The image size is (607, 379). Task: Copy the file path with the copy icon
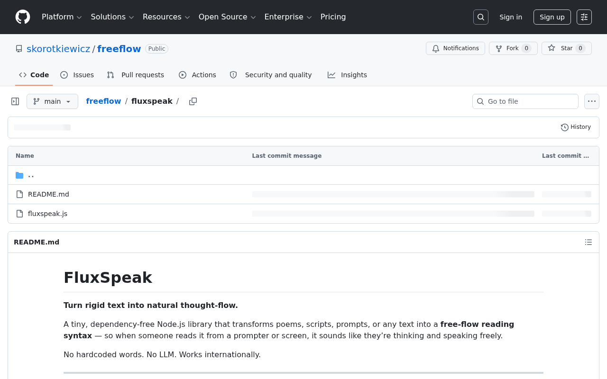pos(193,101)
